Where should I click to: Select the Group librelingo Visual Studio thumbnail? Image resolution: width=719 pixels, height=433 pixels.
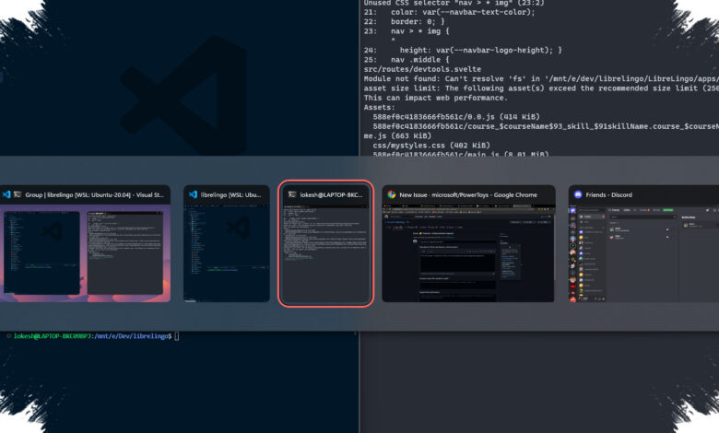click(85, 243)
